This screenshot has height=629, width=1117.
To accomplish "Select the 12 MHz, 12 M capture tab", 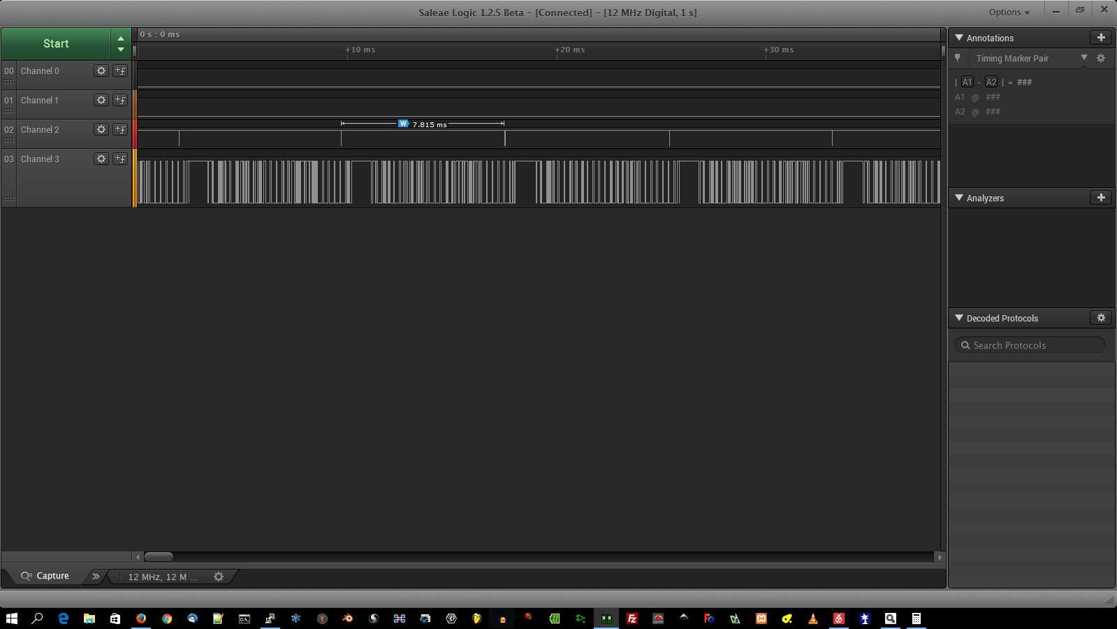I will point(163,577).
